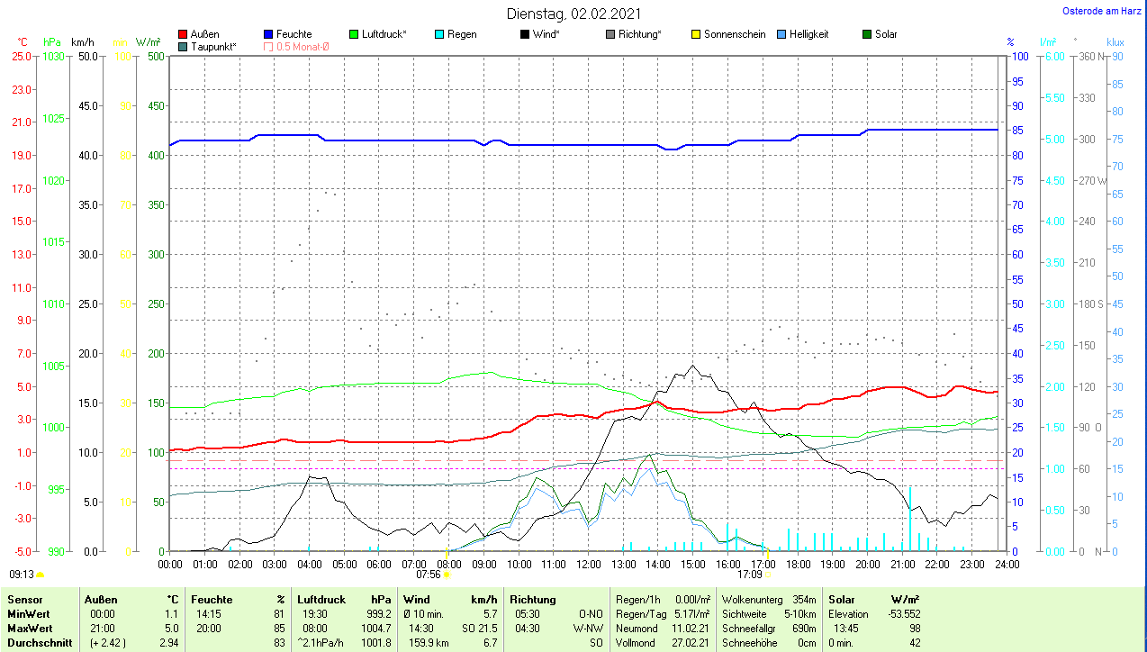Click the cyan Regen legend square
This screenshot has height=652, width=1147.
coord(439,34)
